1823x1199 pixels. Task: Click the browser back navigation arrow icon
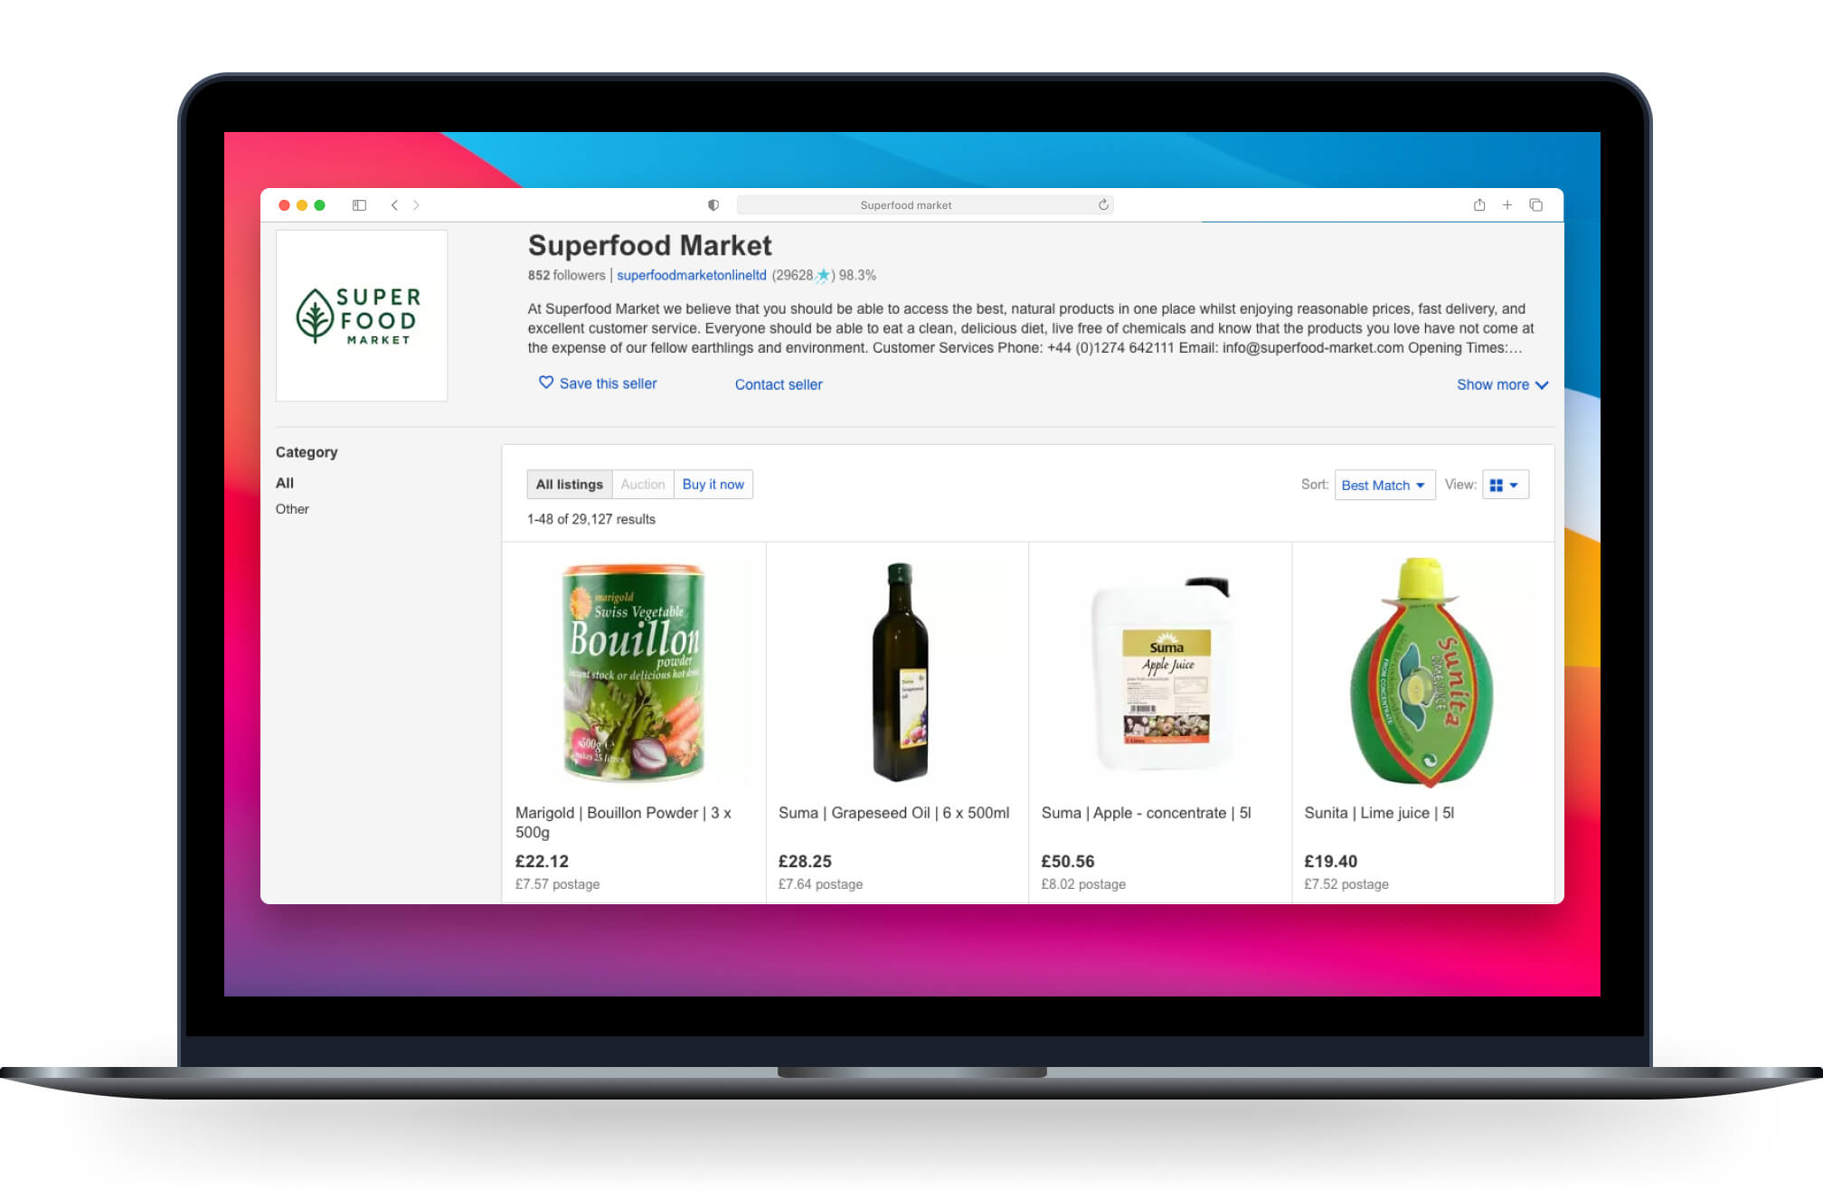click(396, 204)
